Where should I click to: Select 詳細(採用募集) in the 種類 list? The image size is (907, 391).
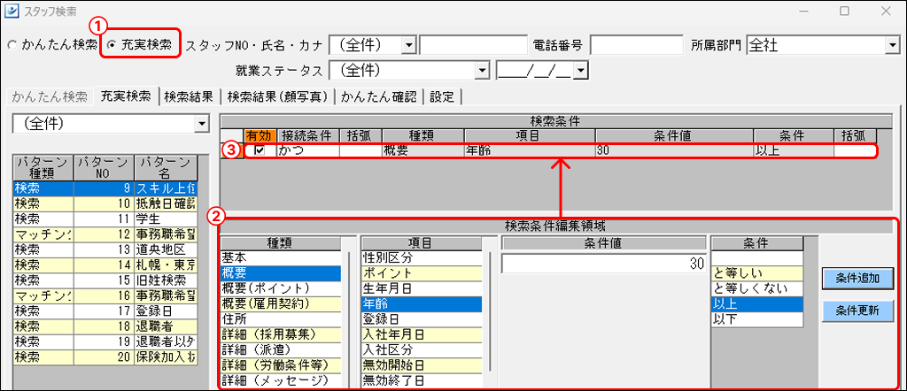(281, 334)
